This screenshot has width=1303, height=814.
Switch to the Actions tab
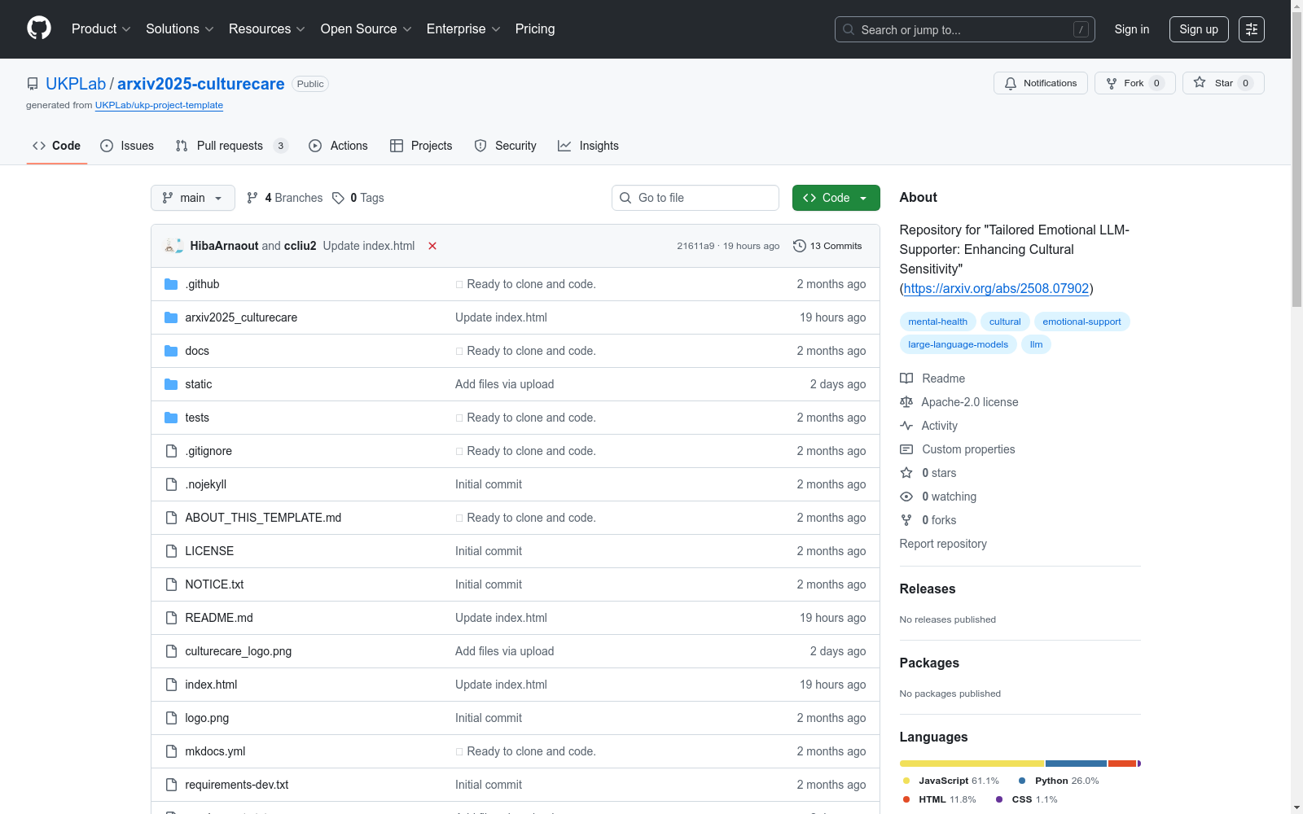click(x=338, y=146)
